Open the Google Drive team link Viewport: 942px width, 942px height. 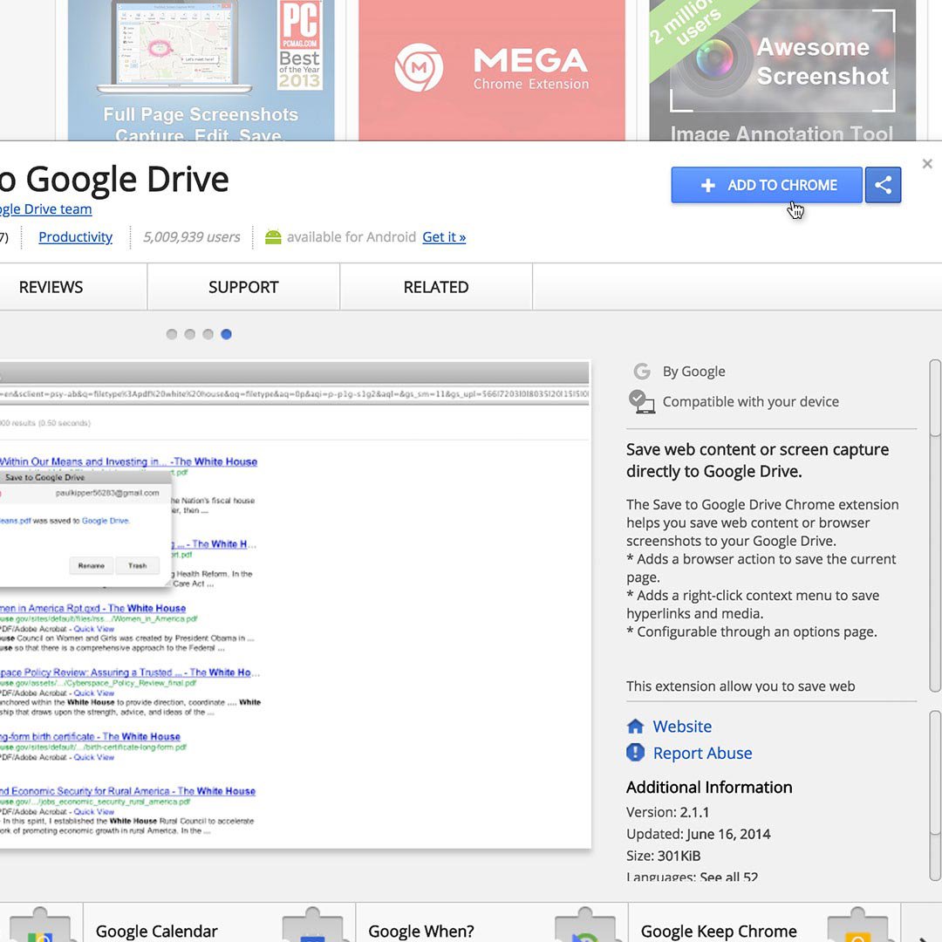click(45, 209)
